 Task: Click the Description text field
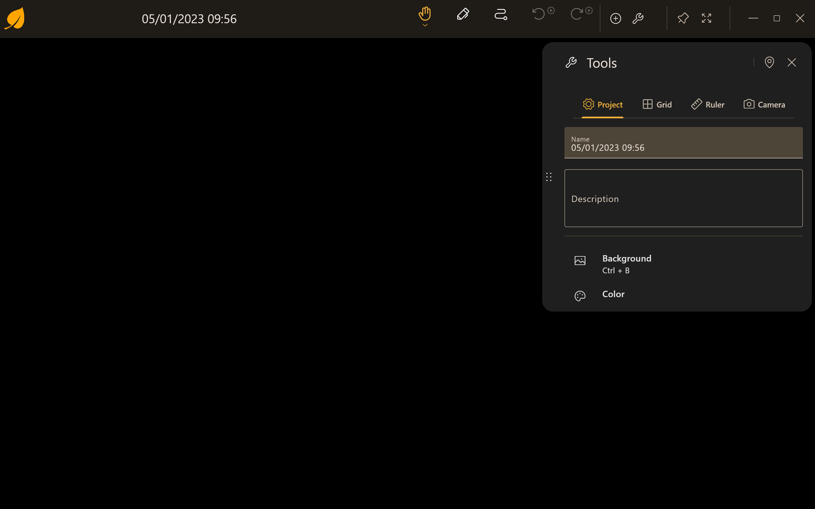684,198
